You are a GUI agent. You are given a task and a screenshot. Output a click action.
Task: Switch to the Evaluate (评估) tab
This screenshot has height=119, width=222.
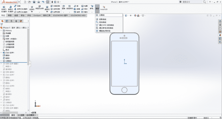(29, 15)
